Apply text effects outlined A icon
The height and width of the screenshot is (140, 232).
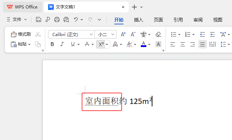(x=115, y=44)
